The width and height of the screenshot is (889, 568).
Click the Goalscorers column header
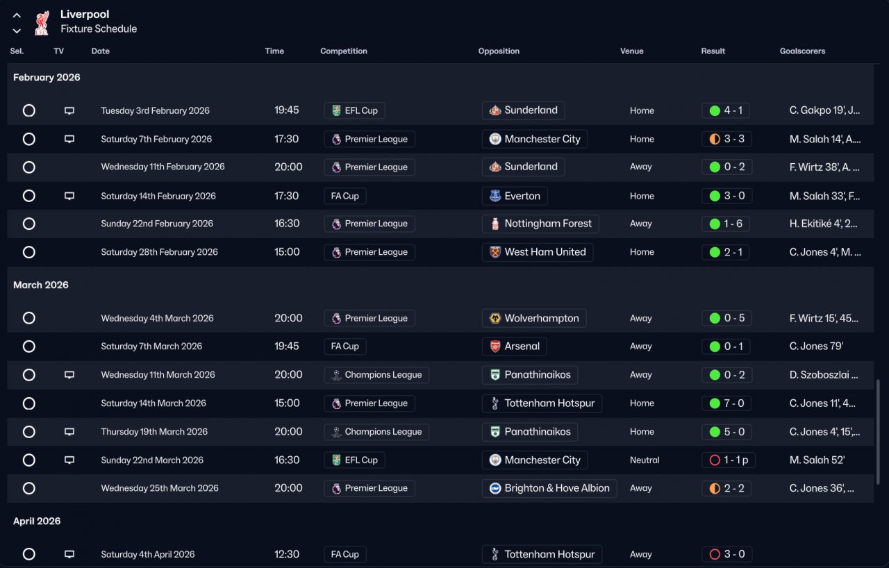click(803, 51)
